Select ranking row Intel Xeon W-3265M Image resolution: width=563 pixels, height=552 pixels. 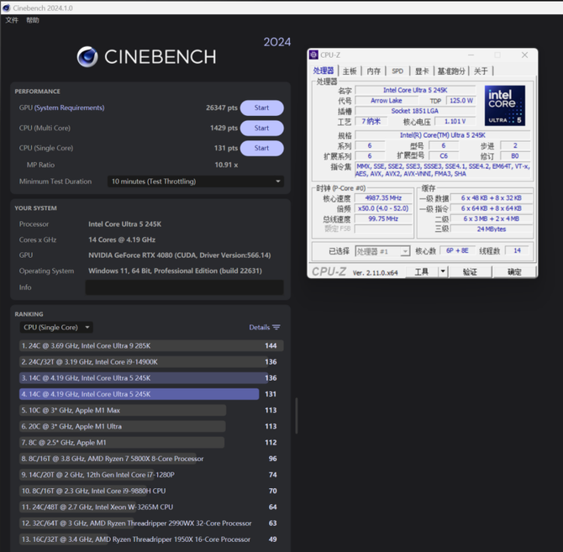pyautogui.click(x=151, y=507)
